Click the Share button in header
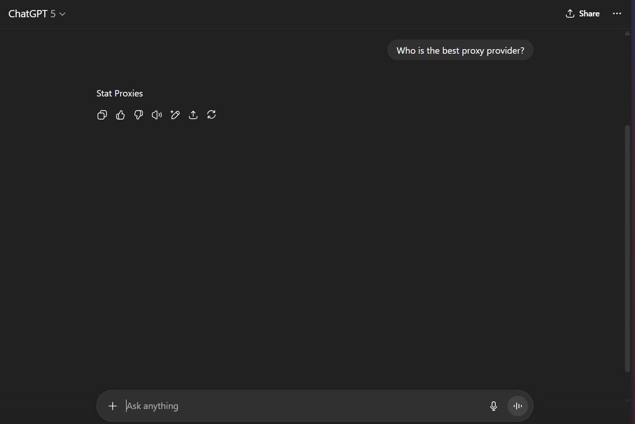This screenshot has height=424, width=635. 583,14
